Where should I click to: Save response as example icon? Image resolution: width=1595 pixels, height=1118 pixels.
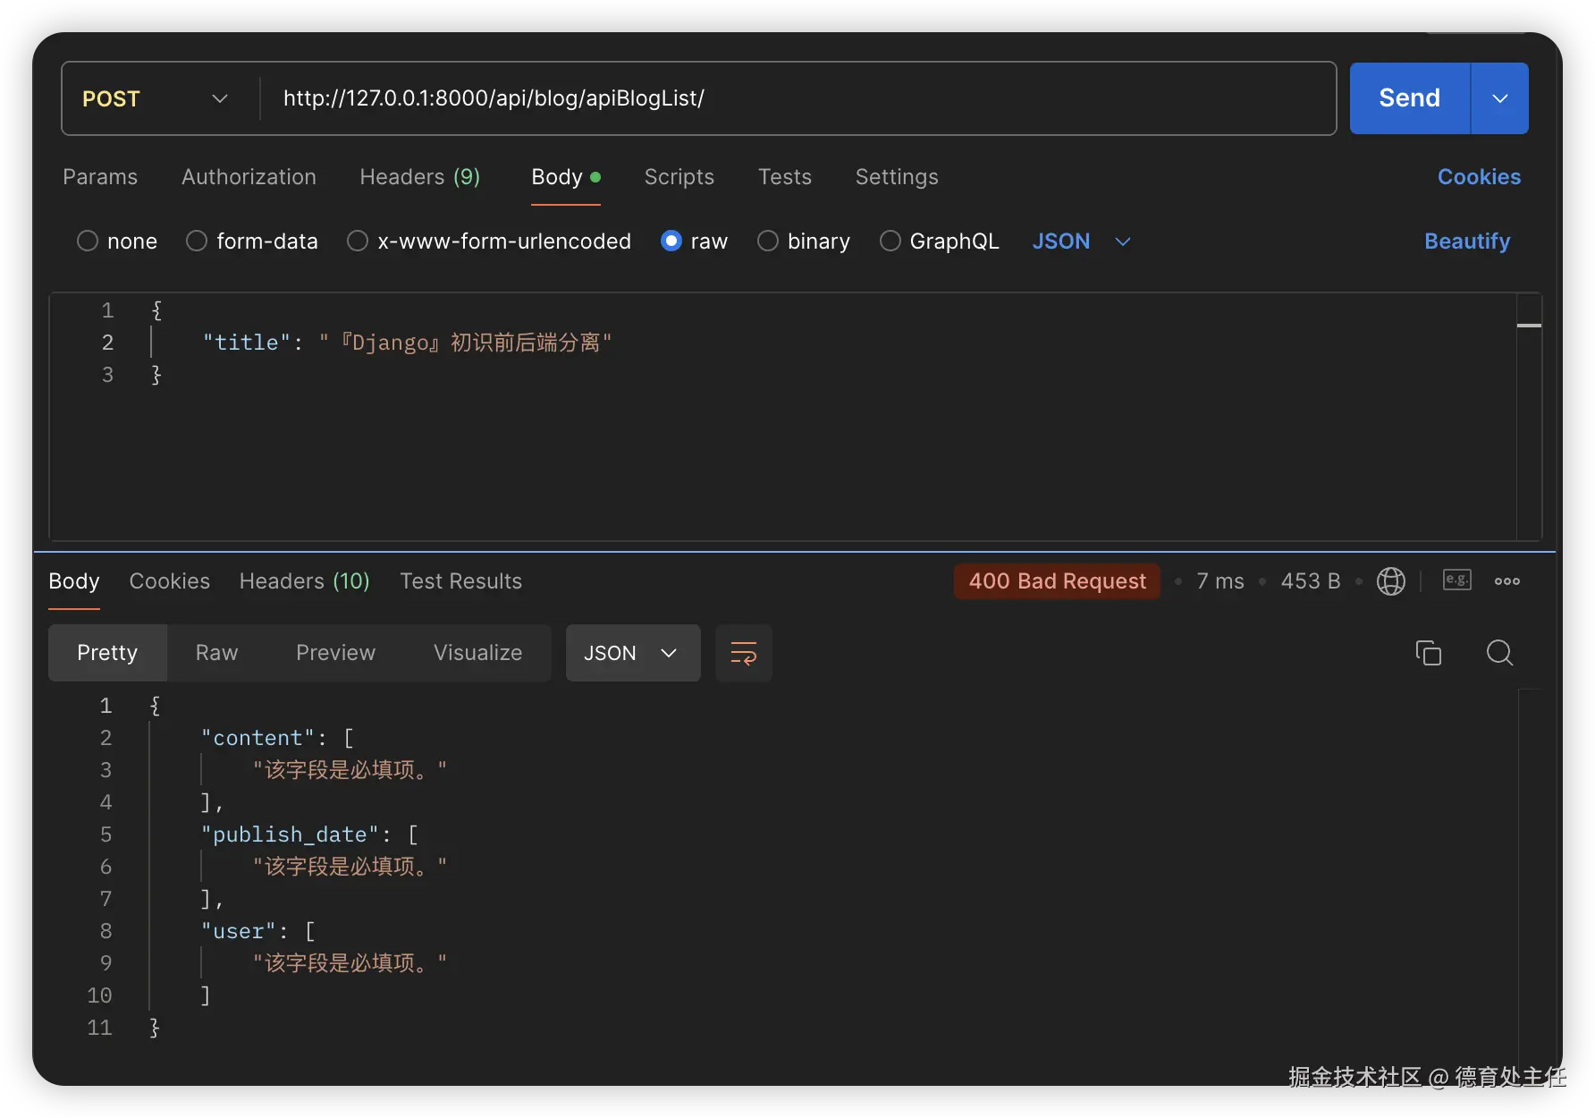pyautogui.click(x=1456, y=580)
